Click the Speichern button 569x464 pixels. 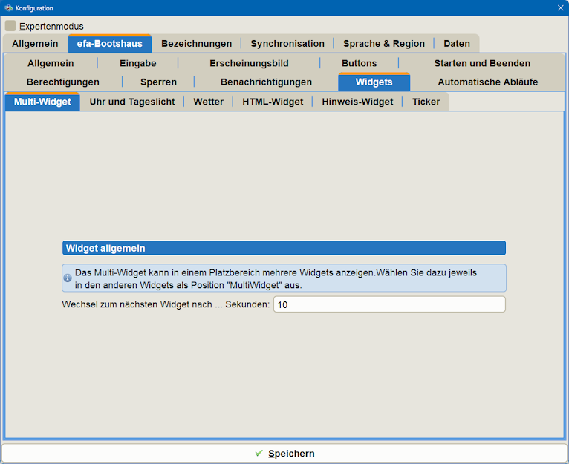pyautogui.click(x=284, y=454)
